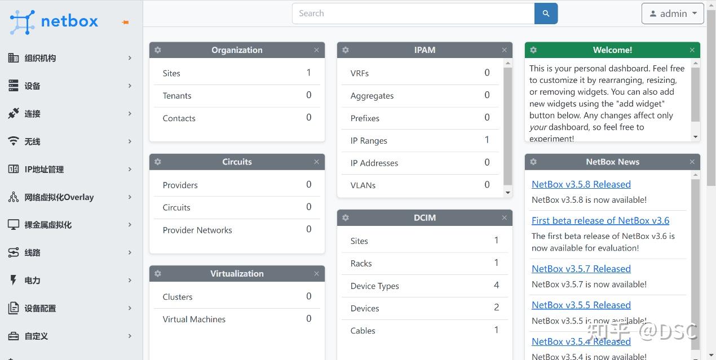Close the DCIM widget

point(504,218)
